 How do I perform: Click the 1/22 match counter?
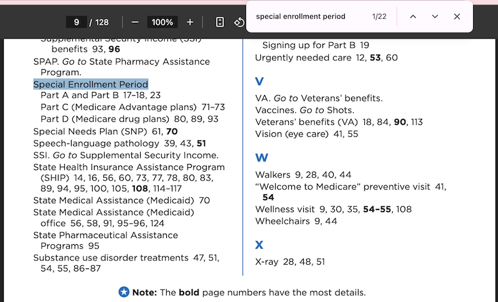[x=379, y=17]
